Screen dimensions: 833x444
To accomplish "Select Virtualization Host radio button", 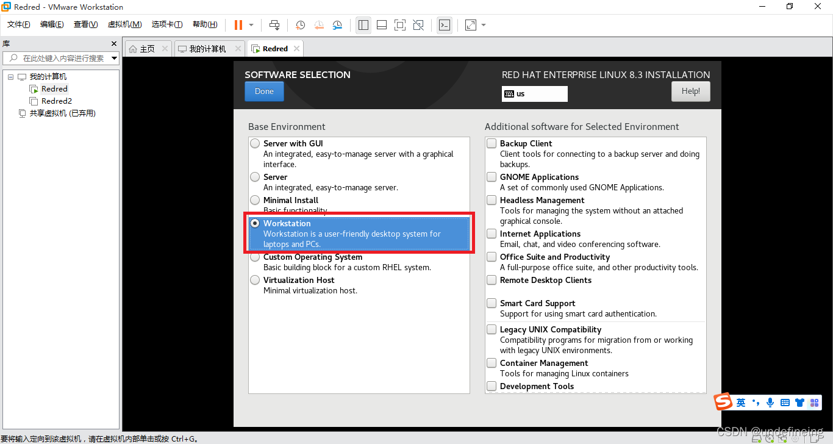I will [x=255, y=281].
